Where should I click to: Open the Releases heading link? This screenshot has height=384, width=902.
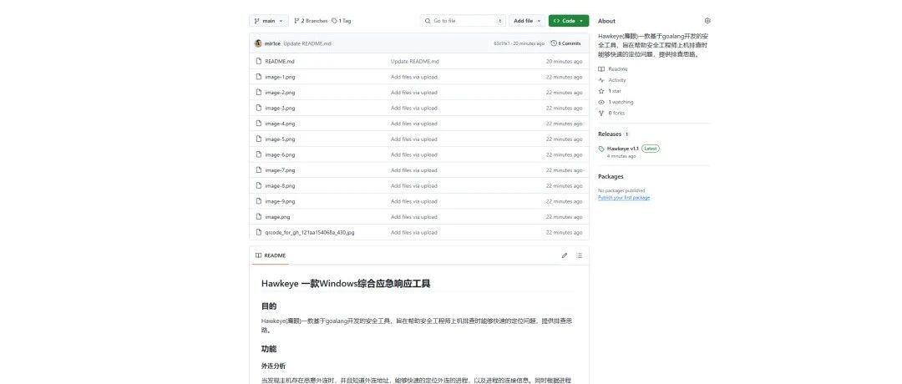click(x=610, y=134)
